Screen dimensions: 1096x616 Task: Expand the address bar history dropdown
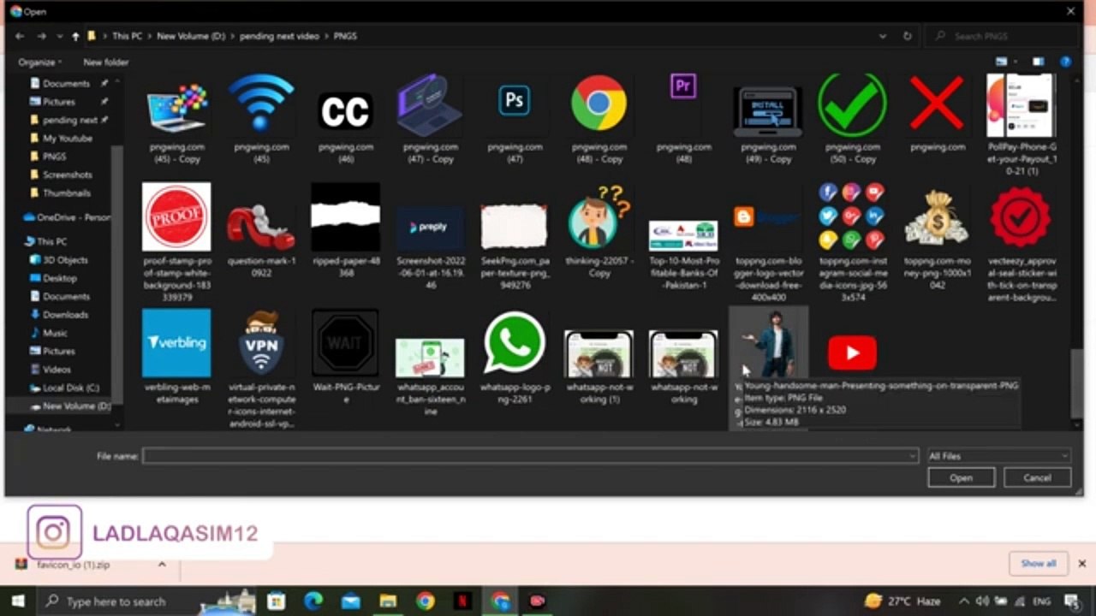(x=883, y=36)
